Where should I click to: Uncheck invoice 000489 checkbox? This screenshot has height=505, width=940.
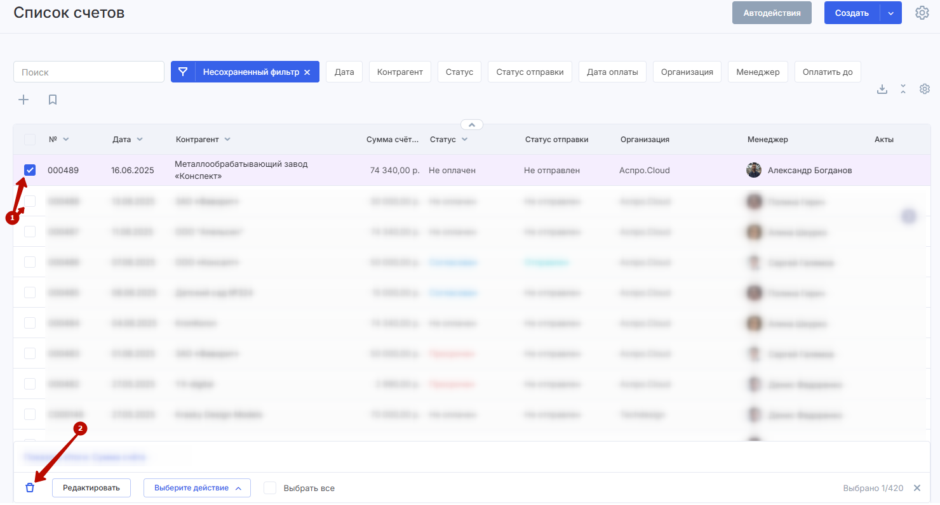coord(30,170)
